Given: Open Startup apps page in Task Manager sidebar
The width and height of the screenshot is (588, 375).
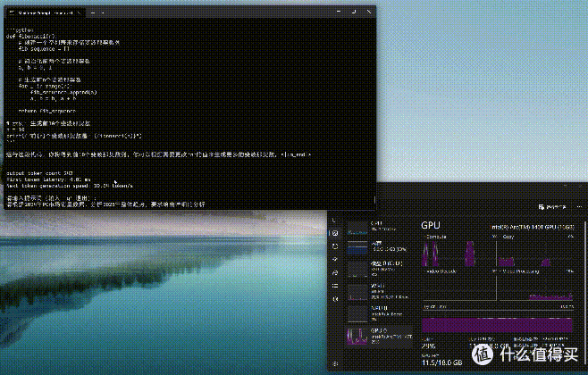Looking at the screenshot, I should pos(335,259).
